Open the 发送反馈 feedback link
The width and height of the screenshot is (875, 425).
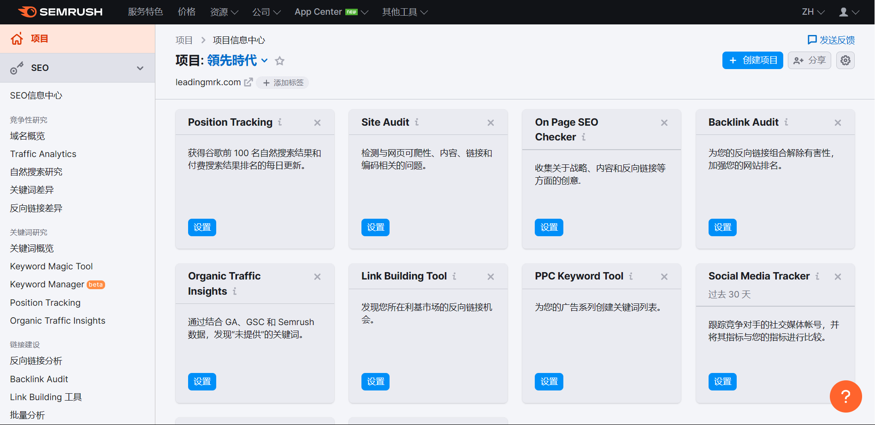(831, 40)
